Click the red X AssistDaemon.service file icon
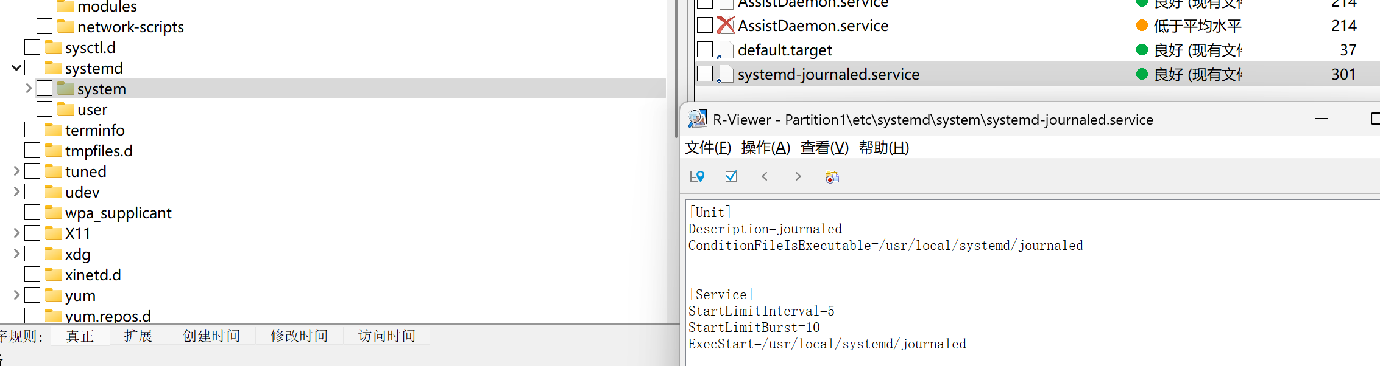The width and height of the screenshot is (1380, 366). pos(725,26)
